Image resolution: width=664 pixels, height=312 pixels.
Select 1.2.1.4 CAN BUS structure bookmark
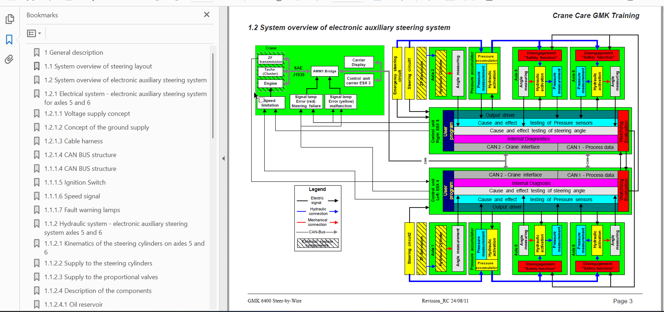tap(80, 155)
